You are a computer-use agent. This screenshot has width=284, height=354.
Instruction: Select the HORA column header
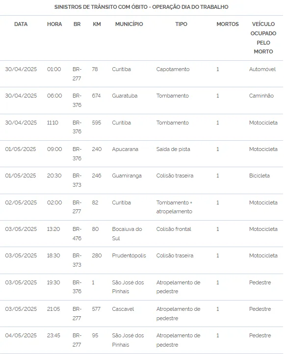pyautogui.click(x=54, y=24)
